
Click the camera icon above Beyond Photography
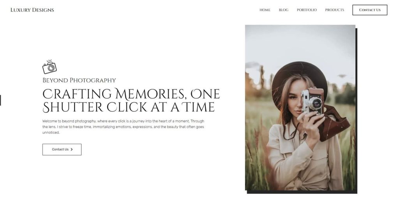(x=49, y=67)
